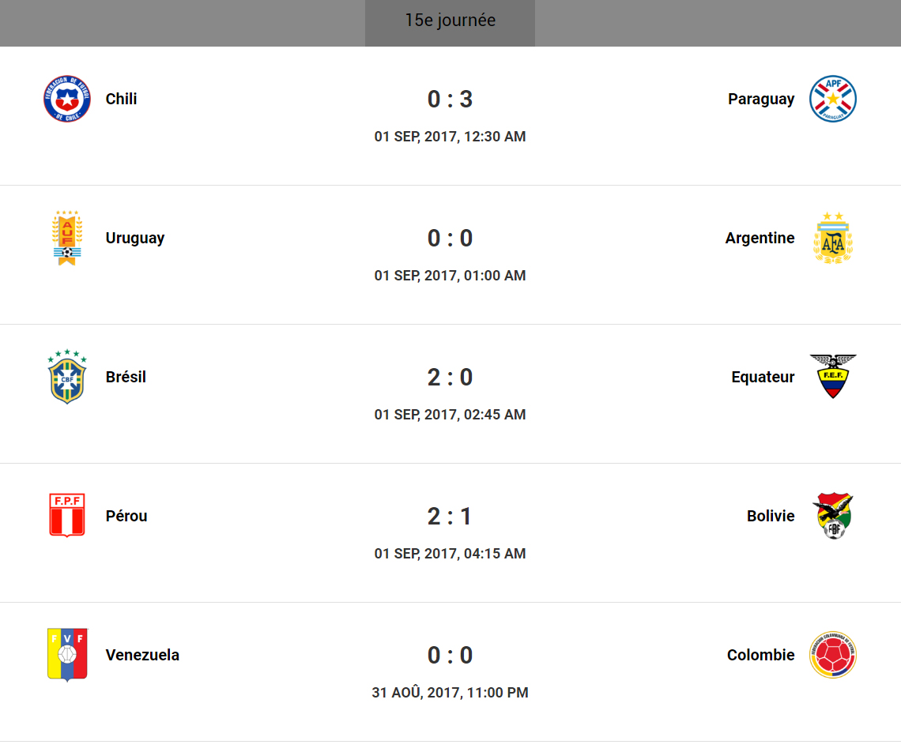Click the Peru FPF crest
The width and height of the screenshot is (901, 752).
67,516
